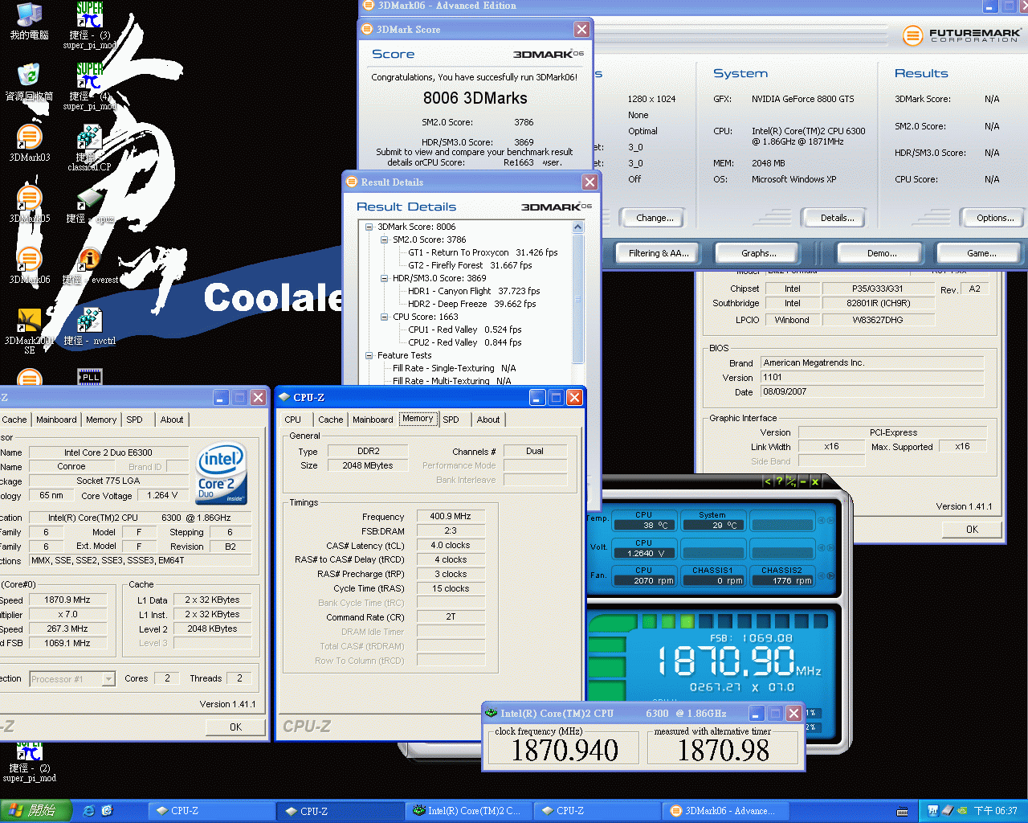The width and height of the screenshot is (1028, 823).
Task: Switch to SPD tab in front CPU-Z
Action: pos(451,420)
